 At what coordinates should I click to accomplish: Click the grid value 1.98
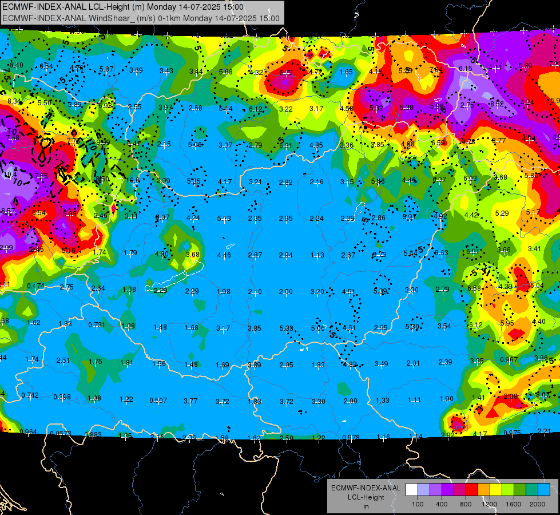(224, 292)
